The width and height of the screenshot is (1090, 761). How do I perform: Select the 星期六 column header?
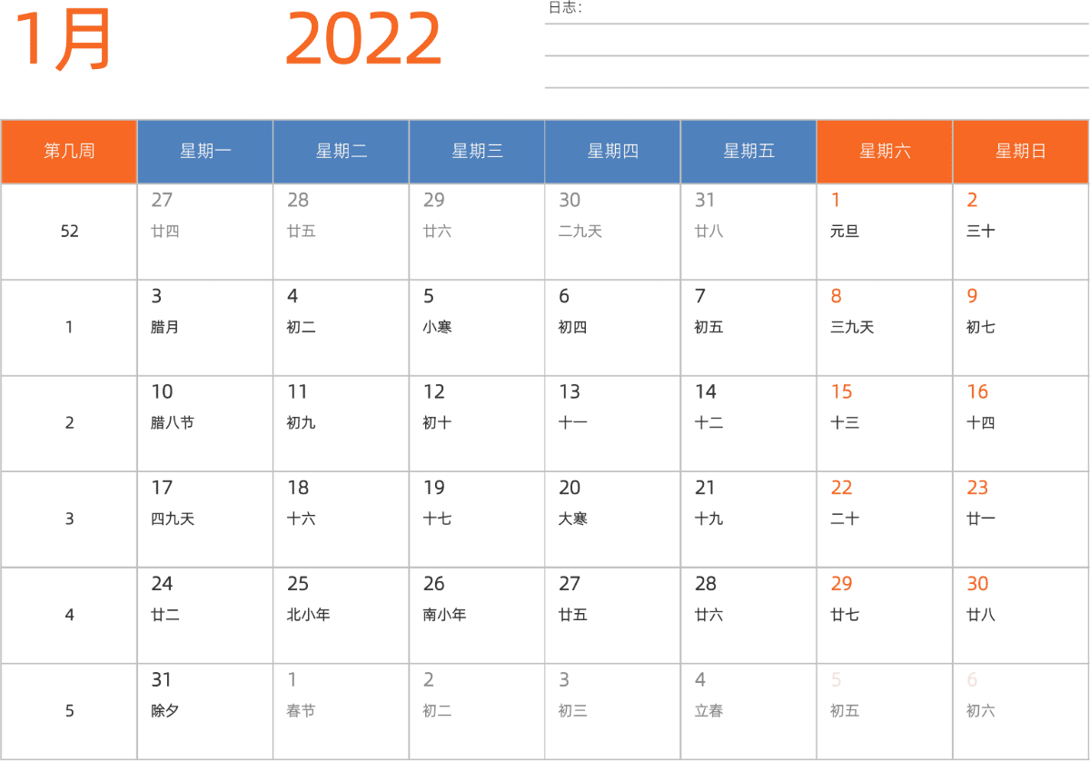point(885,152)
